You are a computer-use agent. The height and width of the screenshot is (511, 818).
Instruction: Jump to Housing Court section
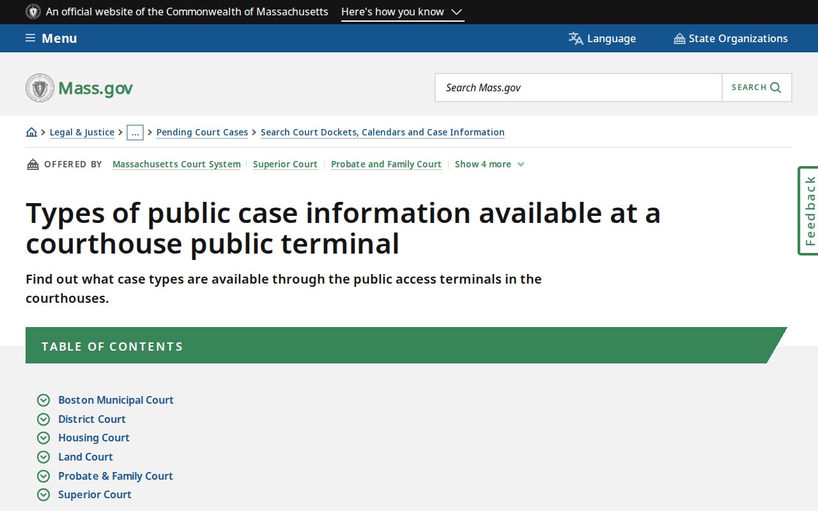click(94, 438)
